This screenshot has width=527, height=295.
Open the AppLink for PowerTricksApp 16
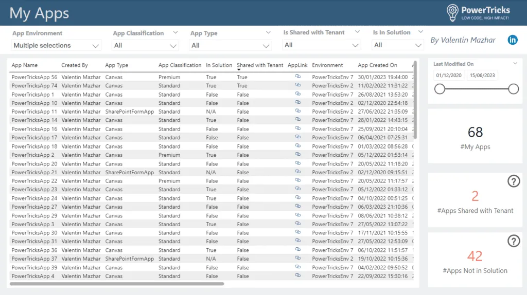point(298,128)
